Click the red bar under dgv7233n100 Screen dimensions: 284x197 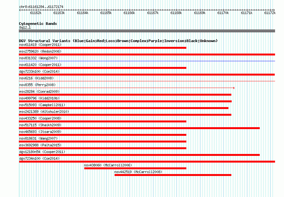[147, 75]
